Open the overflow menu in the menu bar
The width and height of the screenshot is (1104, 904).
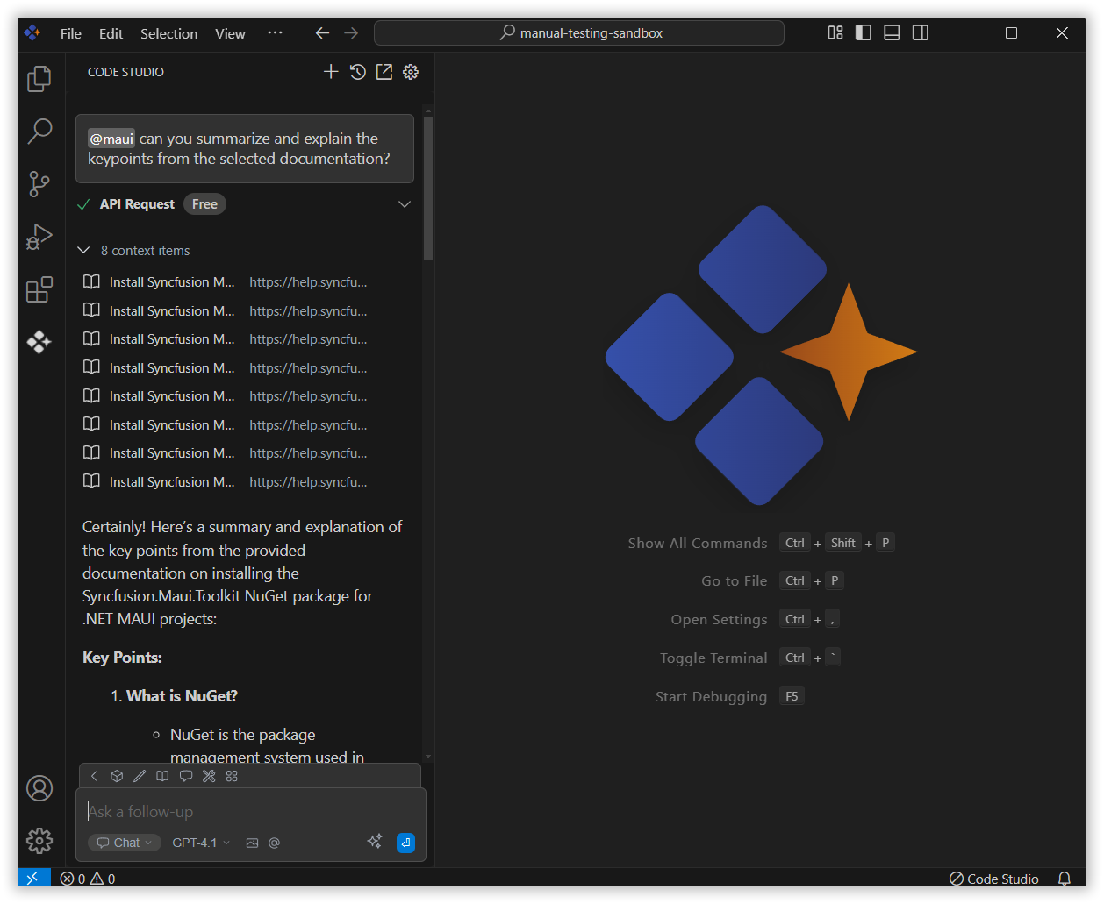point(275,33)
